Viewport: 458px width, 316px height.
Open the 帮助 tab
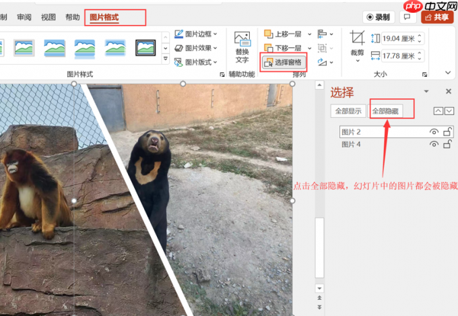tap(73, 18)
